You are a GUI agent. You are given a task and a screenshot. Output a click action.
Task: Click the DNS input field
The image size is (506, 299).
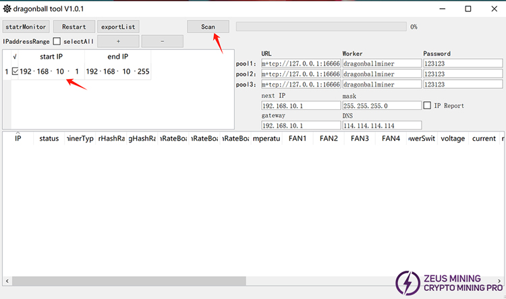click(x=381, y=126)
